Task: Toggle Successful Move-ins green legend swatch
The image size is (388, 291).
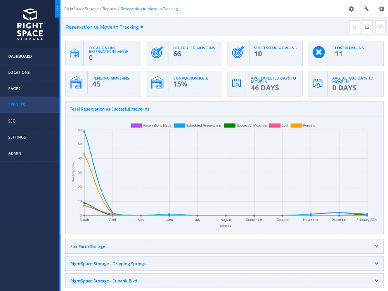Action: coord(229,125)
